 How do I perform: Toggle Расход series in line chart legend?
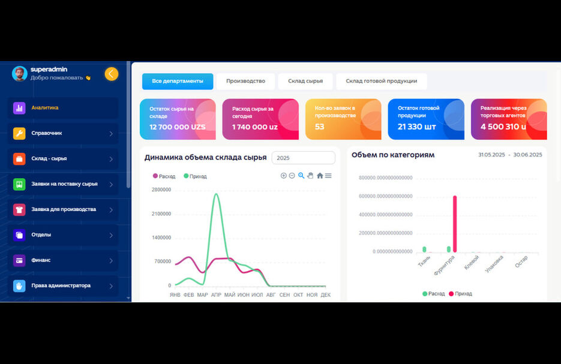point(164,176)
